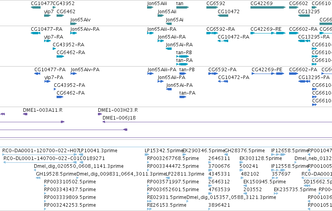332x211 pixels.
Task: Select the CG6462-PA protein
Action: click(x=60, y=97)
